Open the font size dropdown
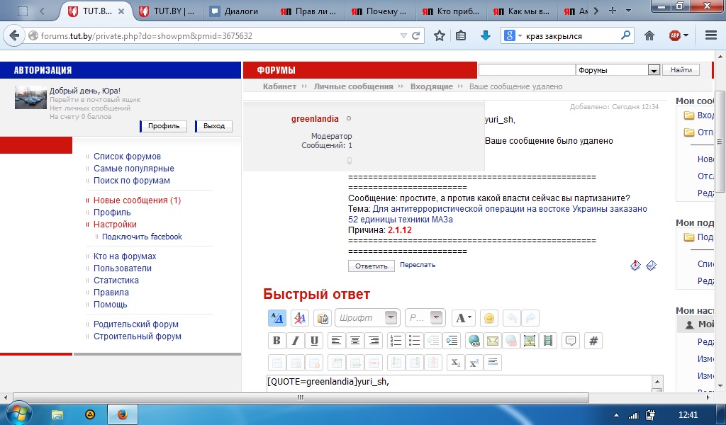726x425 pixels. pyautogui.click(x=425, y=318)
